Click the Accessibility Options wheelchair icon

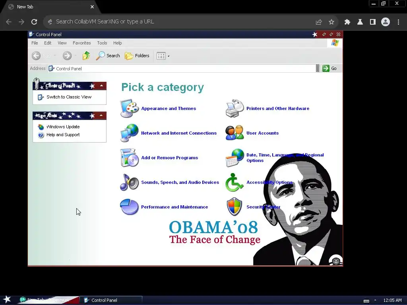click(x=235, y=182)
